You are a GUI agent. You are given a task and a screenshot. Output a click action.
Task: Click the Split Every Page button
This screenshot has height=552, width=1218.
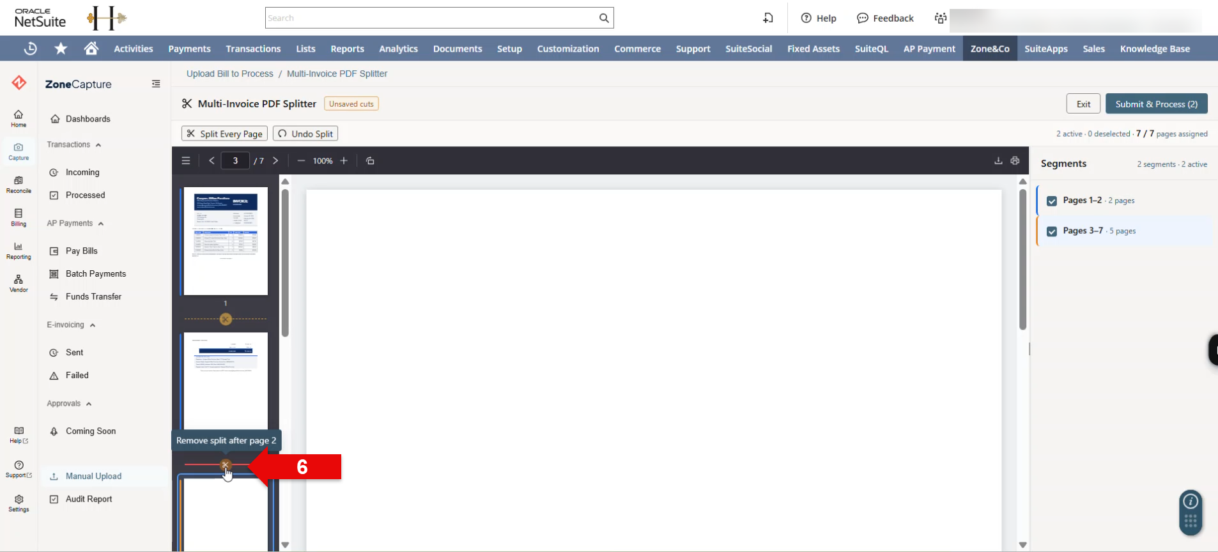(224, 134)
